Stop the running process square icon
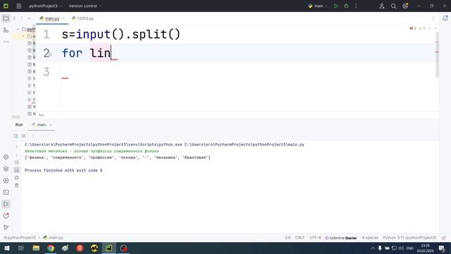Image resolution: width=451 pixels, height=254 pixels. coord(23,136)
